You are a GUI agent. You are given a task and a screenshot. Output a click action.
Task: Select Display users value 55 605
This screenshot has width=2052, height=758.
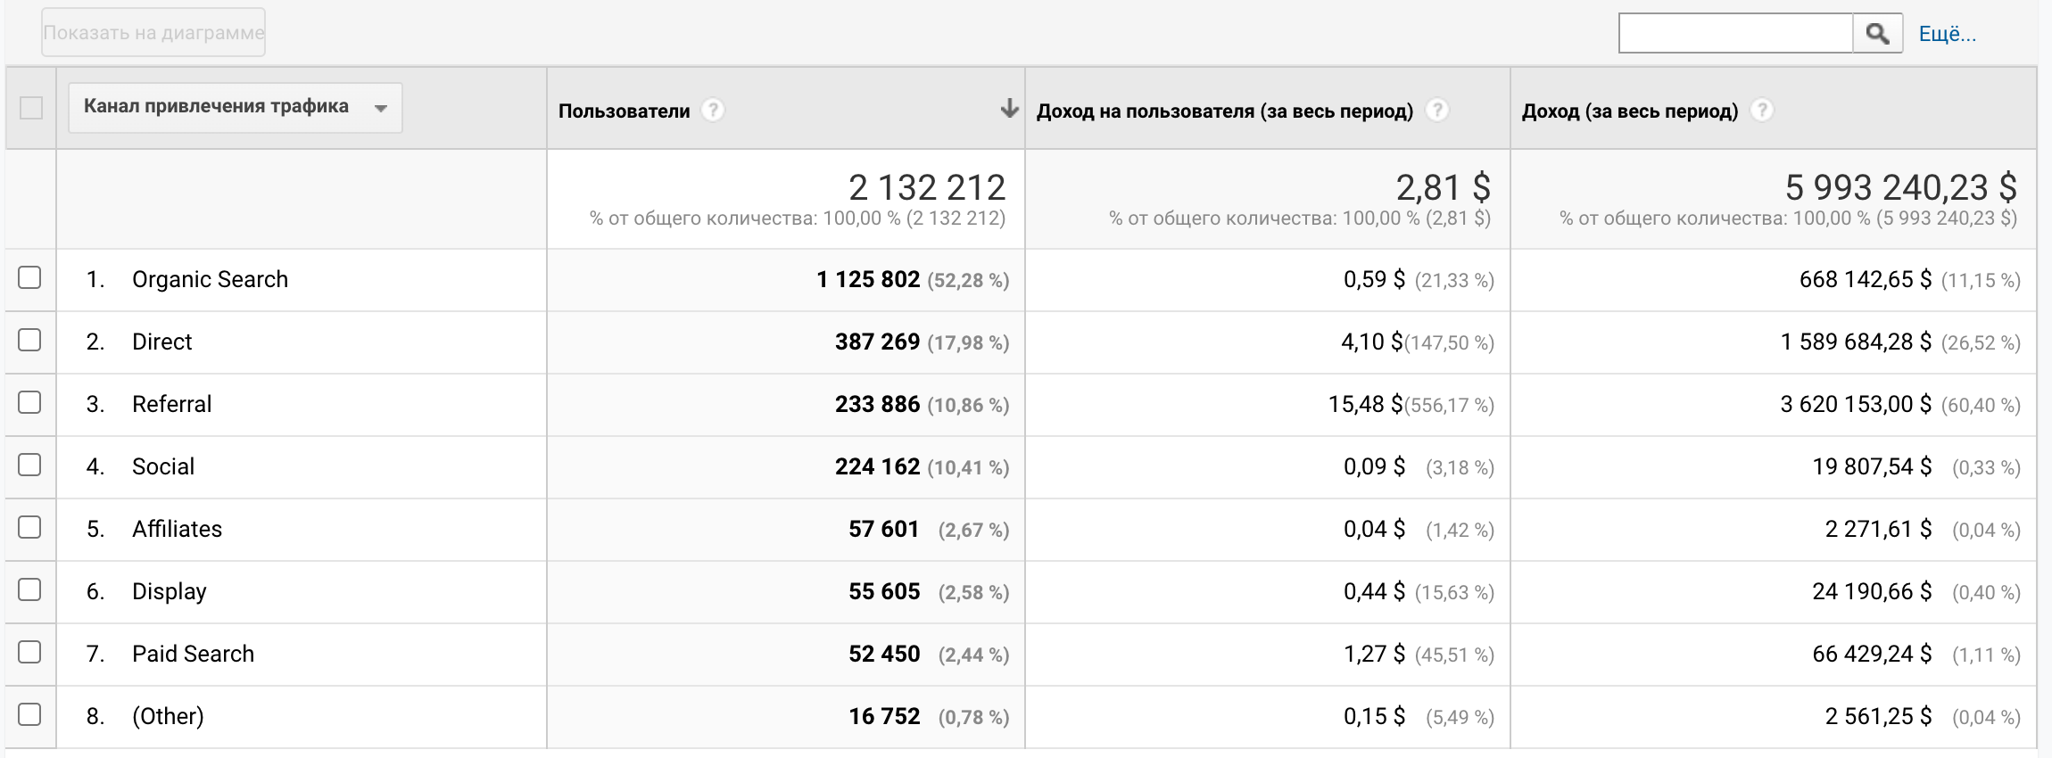tap(884, 591)
